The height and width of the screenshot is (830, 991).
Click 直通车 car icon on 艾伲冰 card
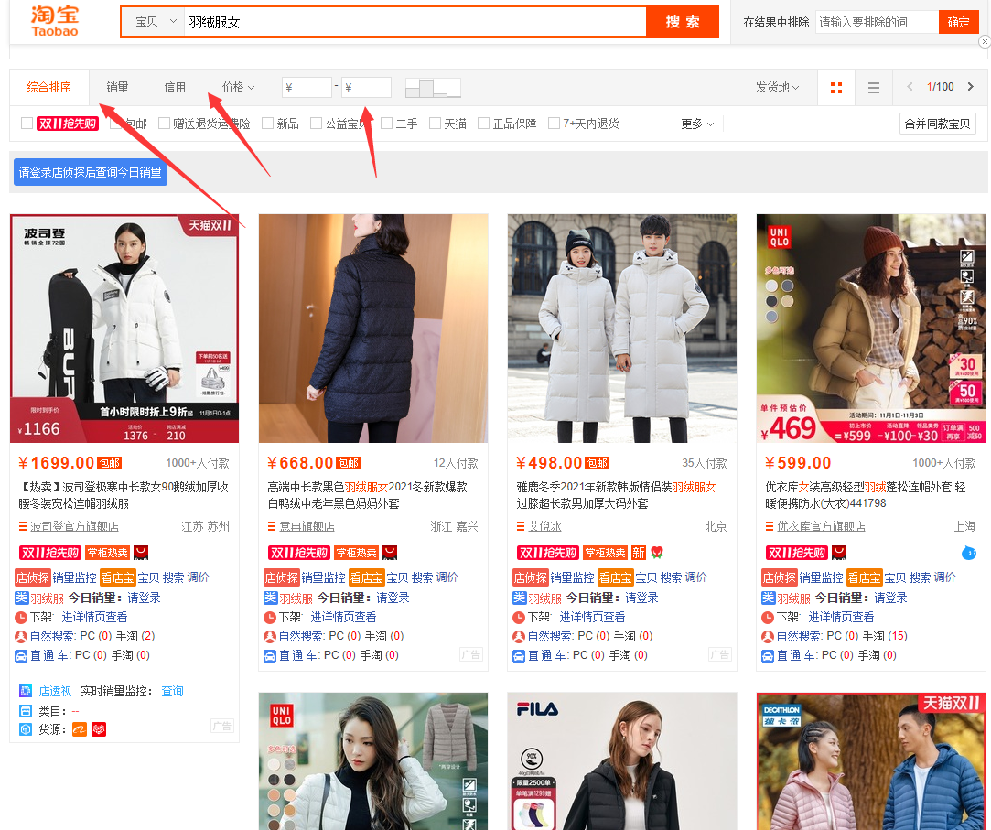tap(519, 655)
